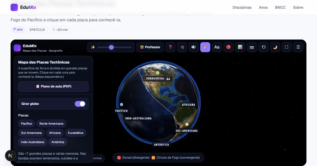The width and height of the screenshot is (317, 166).
Task: Reset the view with the rotate arrow icon
Action: coord(263,47)
